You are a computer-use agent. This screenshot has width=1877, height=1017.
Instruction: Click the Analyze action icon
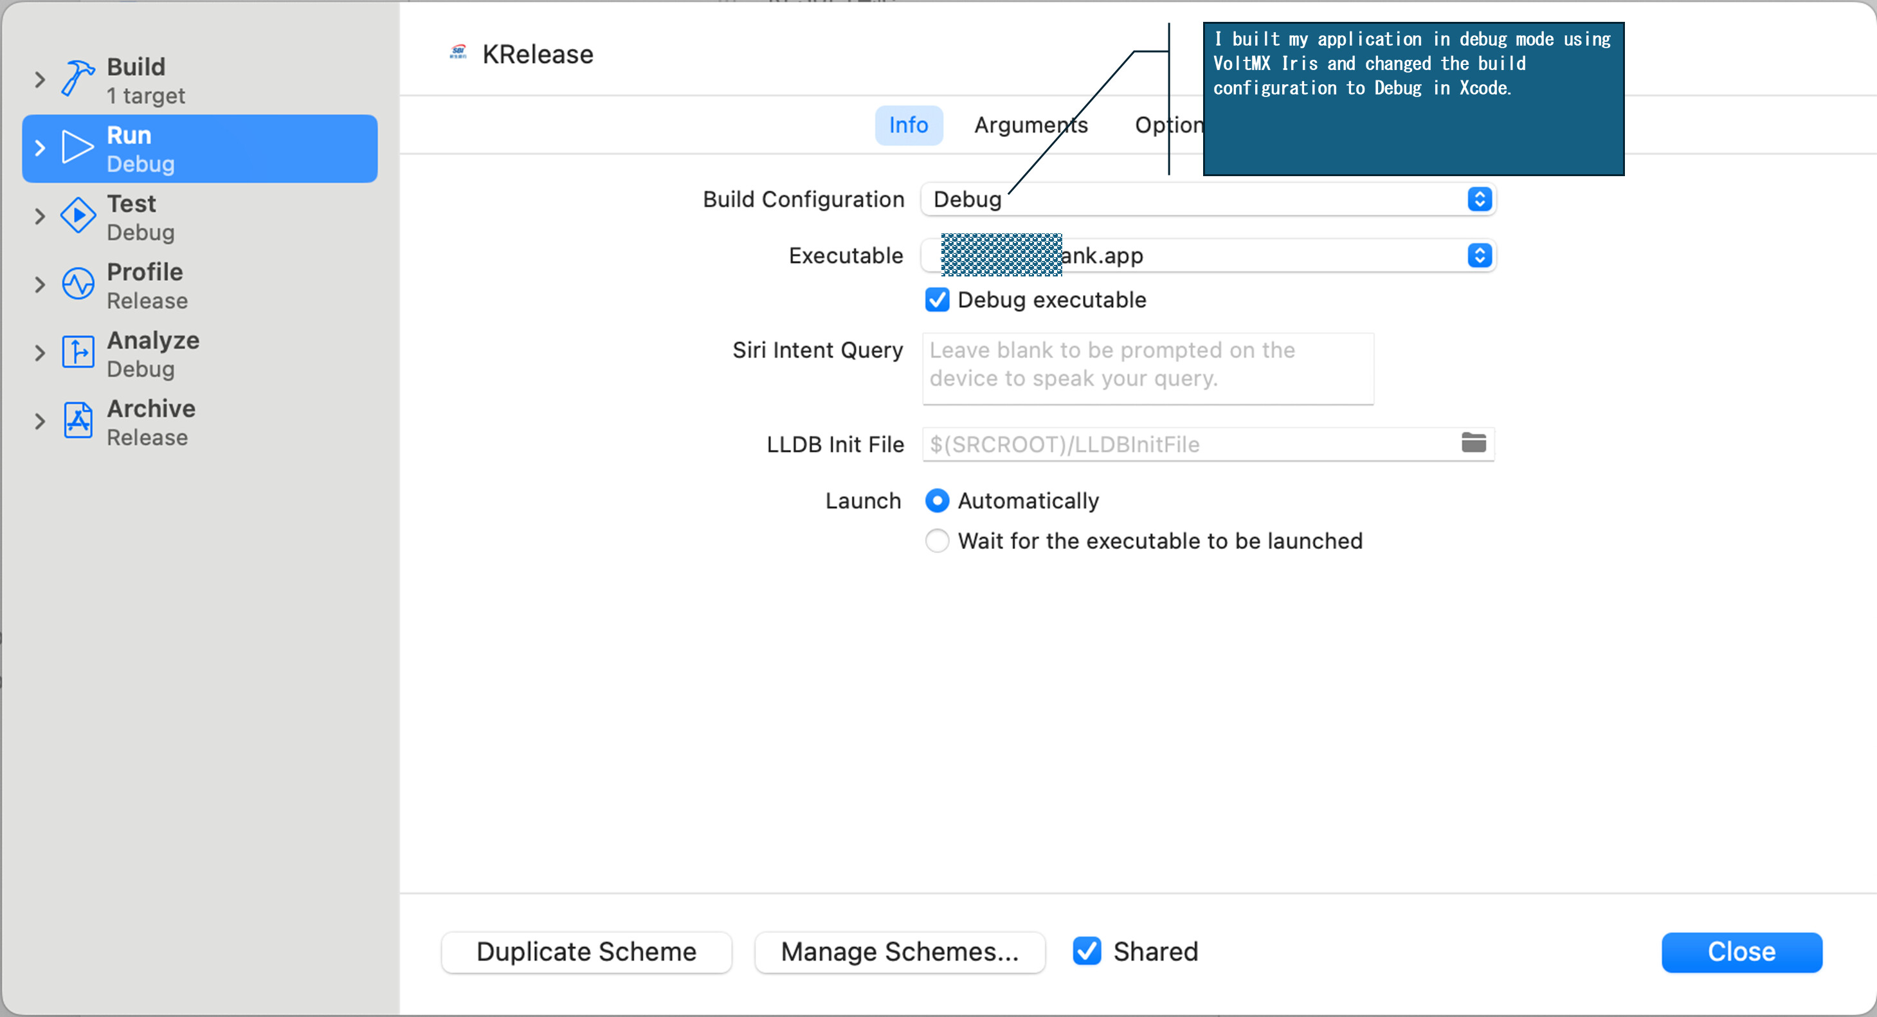tap(77, 352)
